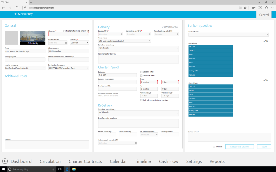This screenshot has width=276, height=172.
Task: Enable final charterers not known yet
Action: [64, 31]
